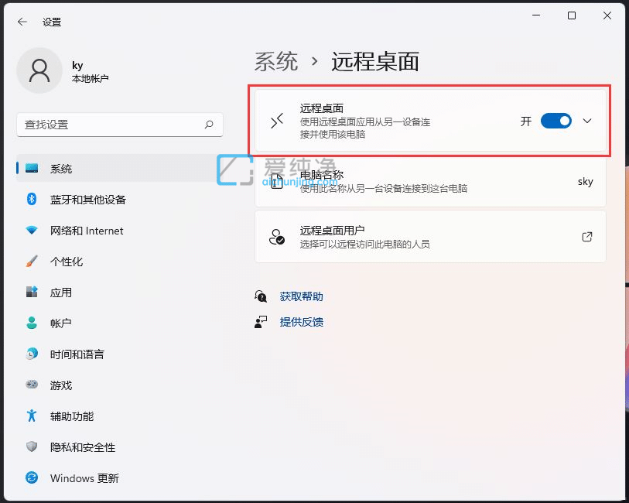Click the 系统 monitor icon in sidebar
629x503 pixels.
point(32,168)
